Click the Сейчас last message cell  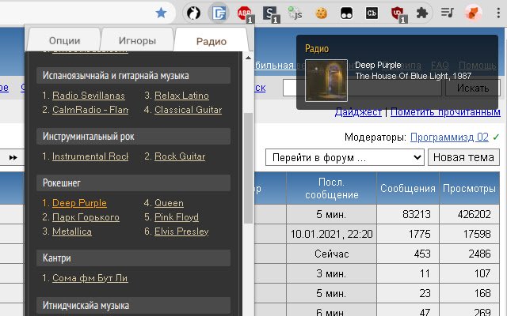click(331, 254)
